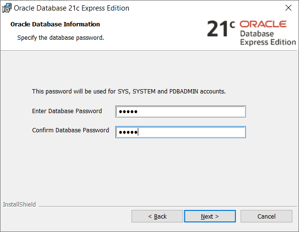Click the SYS, SYSTEM and PDBADMIN accounts note
The width and height of the screenshot is (299, 232).
pyautogui.click(x=129, y=91)
